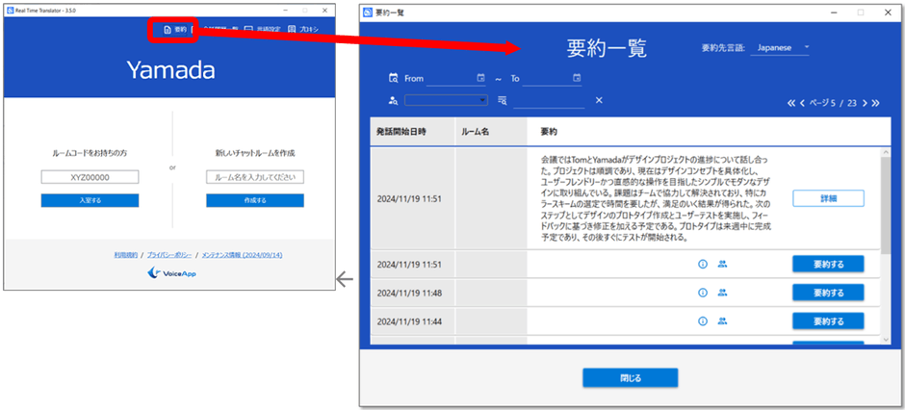Click the room code input field
The height and width of the screenshot is (410, 905).
pyautogui.click(x=90, y=177)
